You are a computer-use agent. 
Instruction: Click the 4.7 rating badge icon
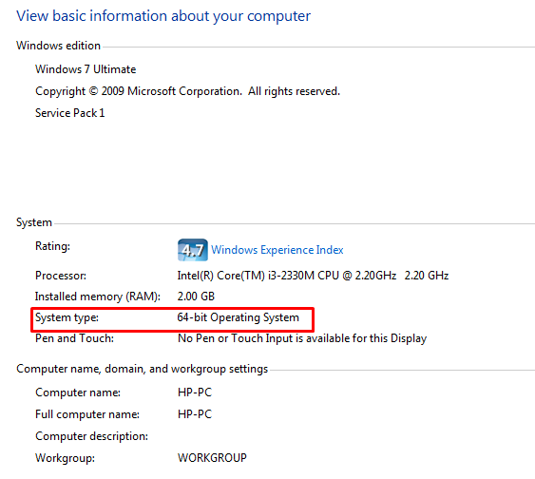point(193,250)
